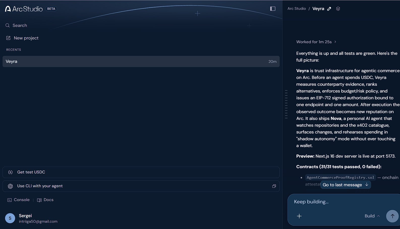This screenshot has width=400, height=229.
Task: Click the RECENTS section label
Action: pos(14,50)
